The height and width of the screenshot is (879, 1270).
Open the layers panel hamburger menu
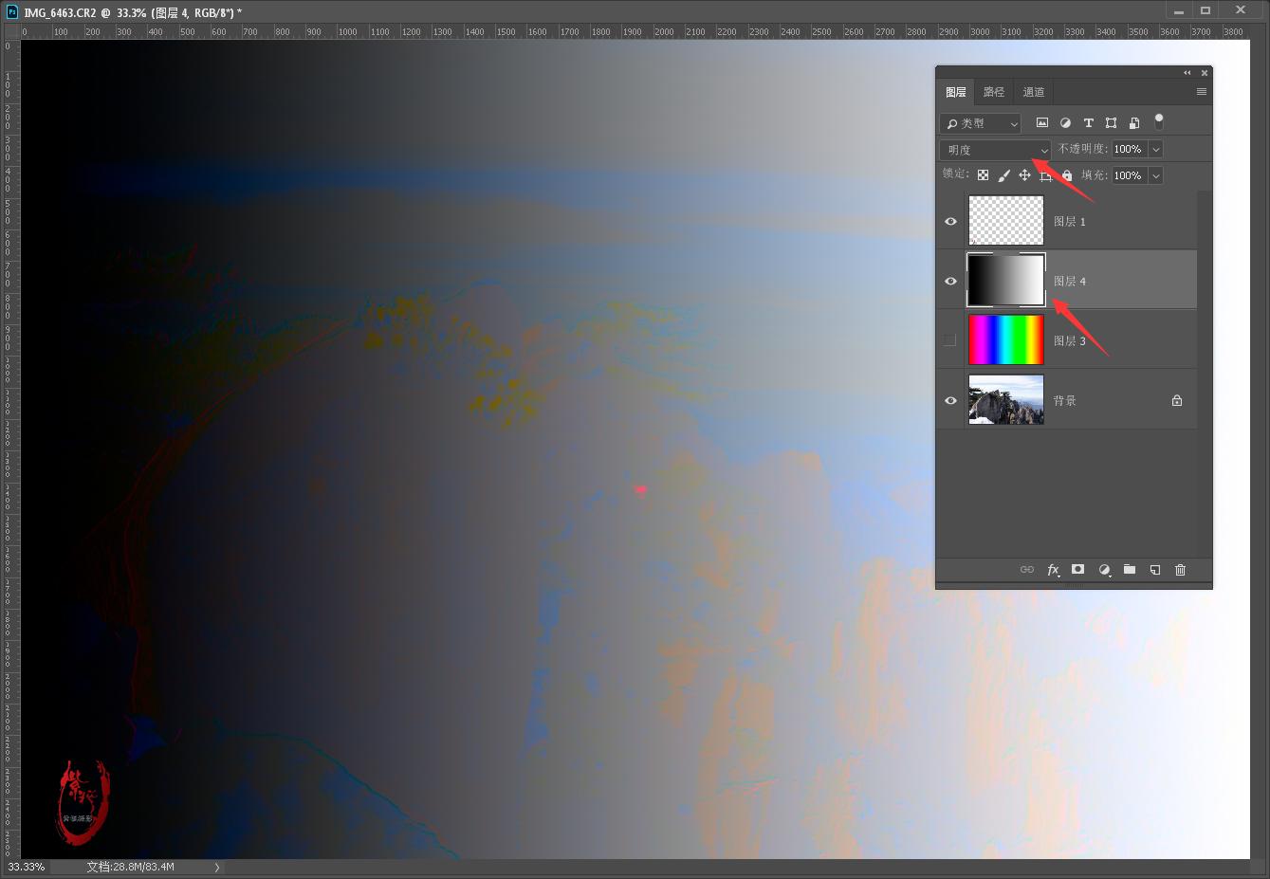[1201, 92]
